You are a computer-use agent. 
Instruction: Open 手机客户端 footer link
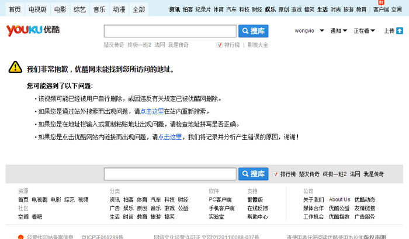tap(221, 208)
